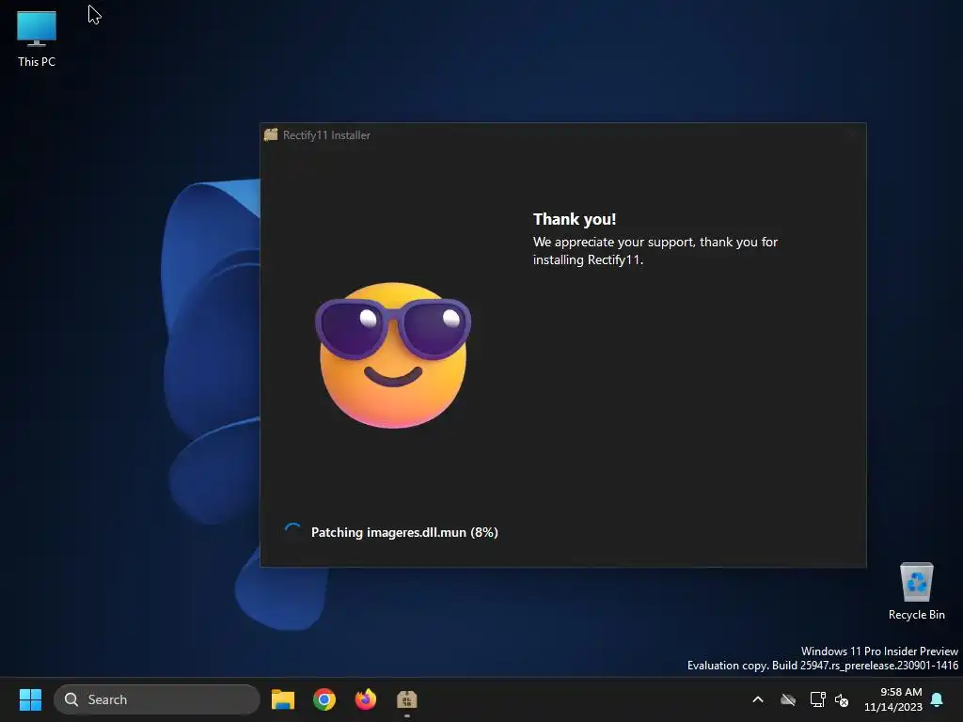Click the Patching imageres.dll.mun progress text

point(404,532)
